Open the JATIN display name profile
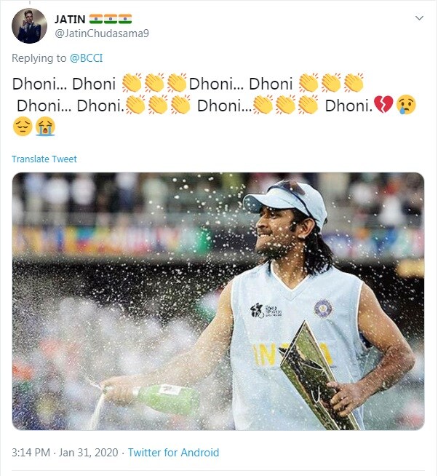Screen dimensions: 438x476 pyautogui.click(x=70, y=19)
